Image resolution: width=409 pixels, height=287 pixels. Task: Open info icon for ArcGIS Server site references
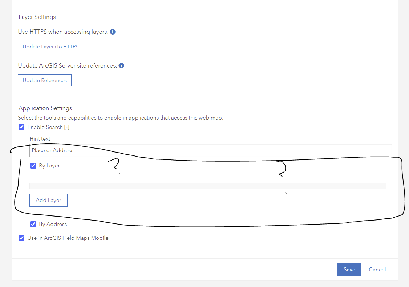[121, 66]
